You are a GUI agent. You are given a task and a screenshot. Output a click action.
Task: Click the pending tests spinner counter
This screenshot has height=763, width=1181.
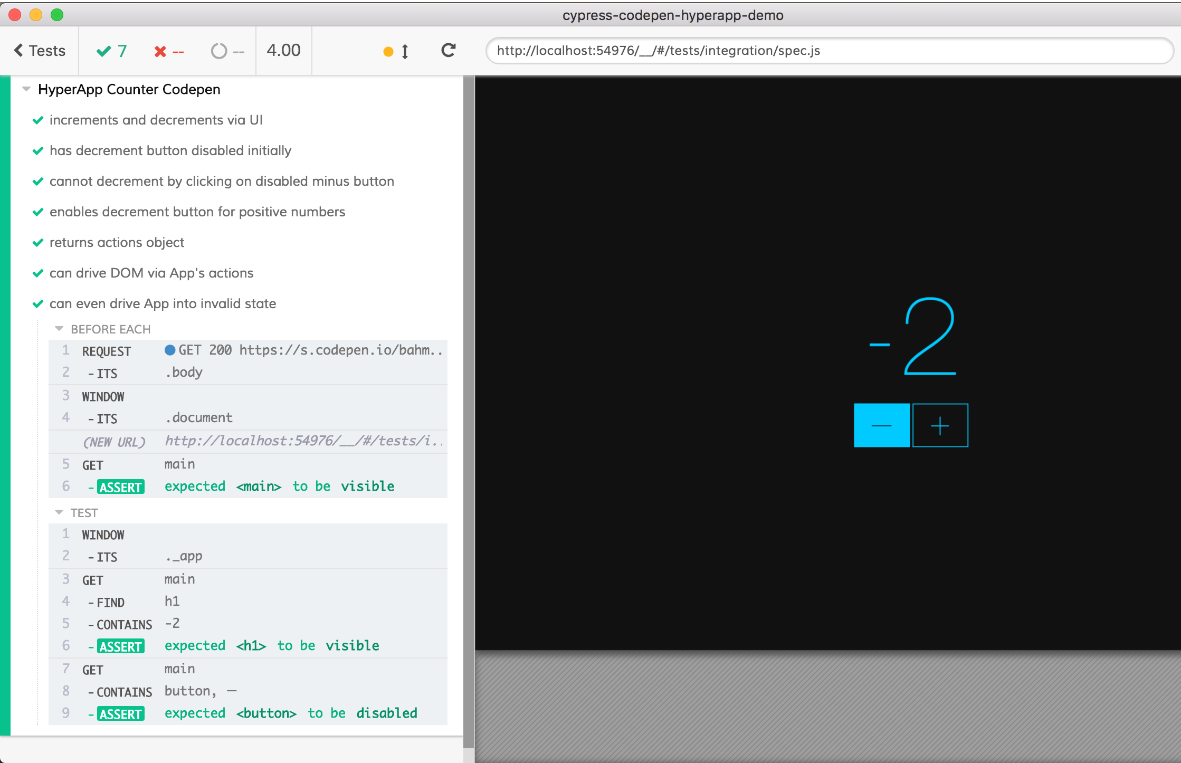pos(227,51)
